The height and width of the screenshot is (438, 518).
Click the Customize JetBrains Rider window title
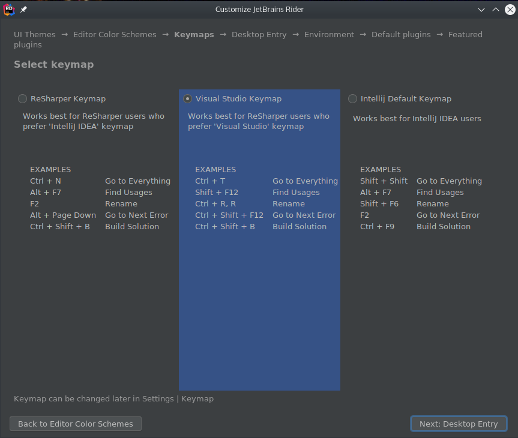point(259,10)
